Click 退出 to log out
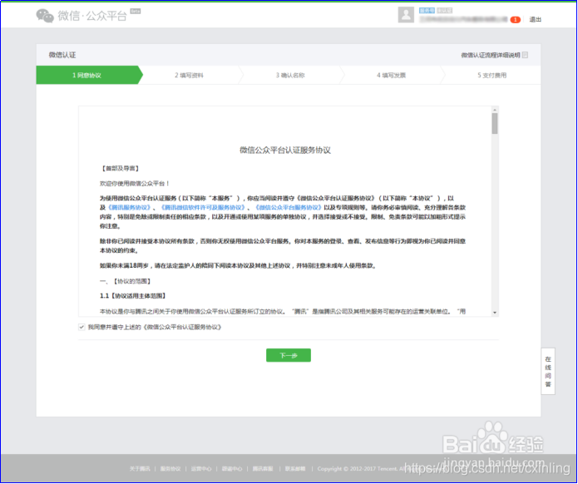 536,19
